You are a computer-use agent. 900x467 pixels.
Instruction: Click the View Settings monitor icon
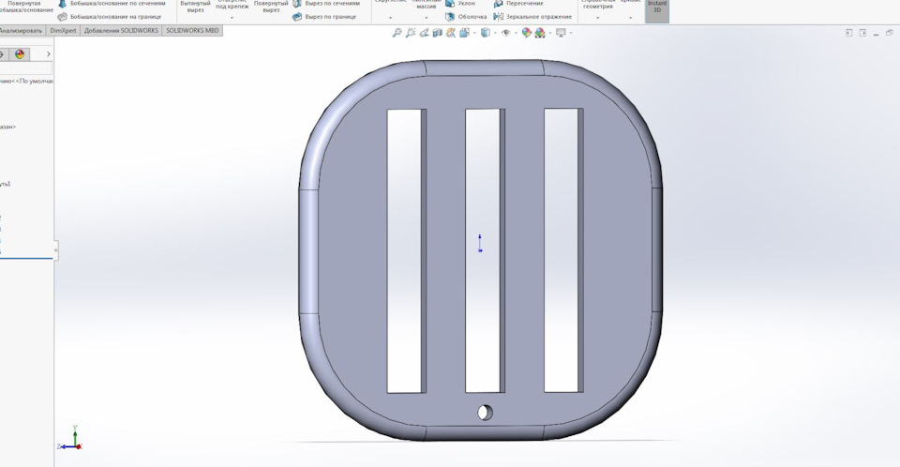click(x=561, y=33)
